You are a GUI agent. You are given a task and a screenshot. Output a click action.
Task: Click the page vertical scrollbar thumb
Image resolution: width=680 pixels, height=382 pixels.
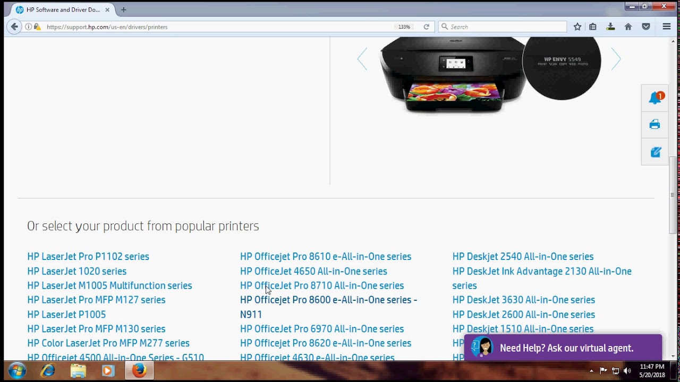tap(673, 195)
